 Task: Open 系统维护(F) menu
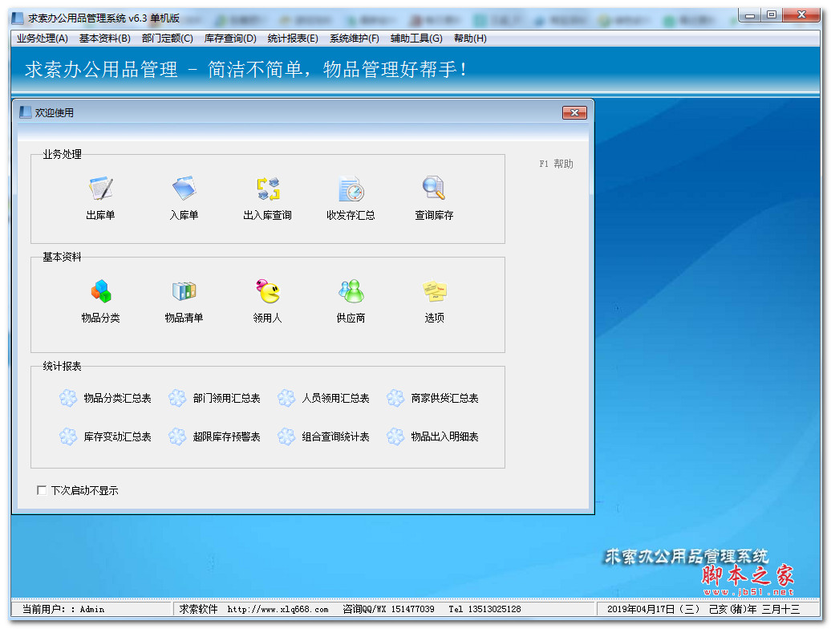tap(355, 39)
